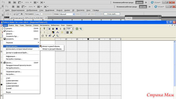
Task: Select the T text tool in Pattern Maker
Action: coord(46,36)
